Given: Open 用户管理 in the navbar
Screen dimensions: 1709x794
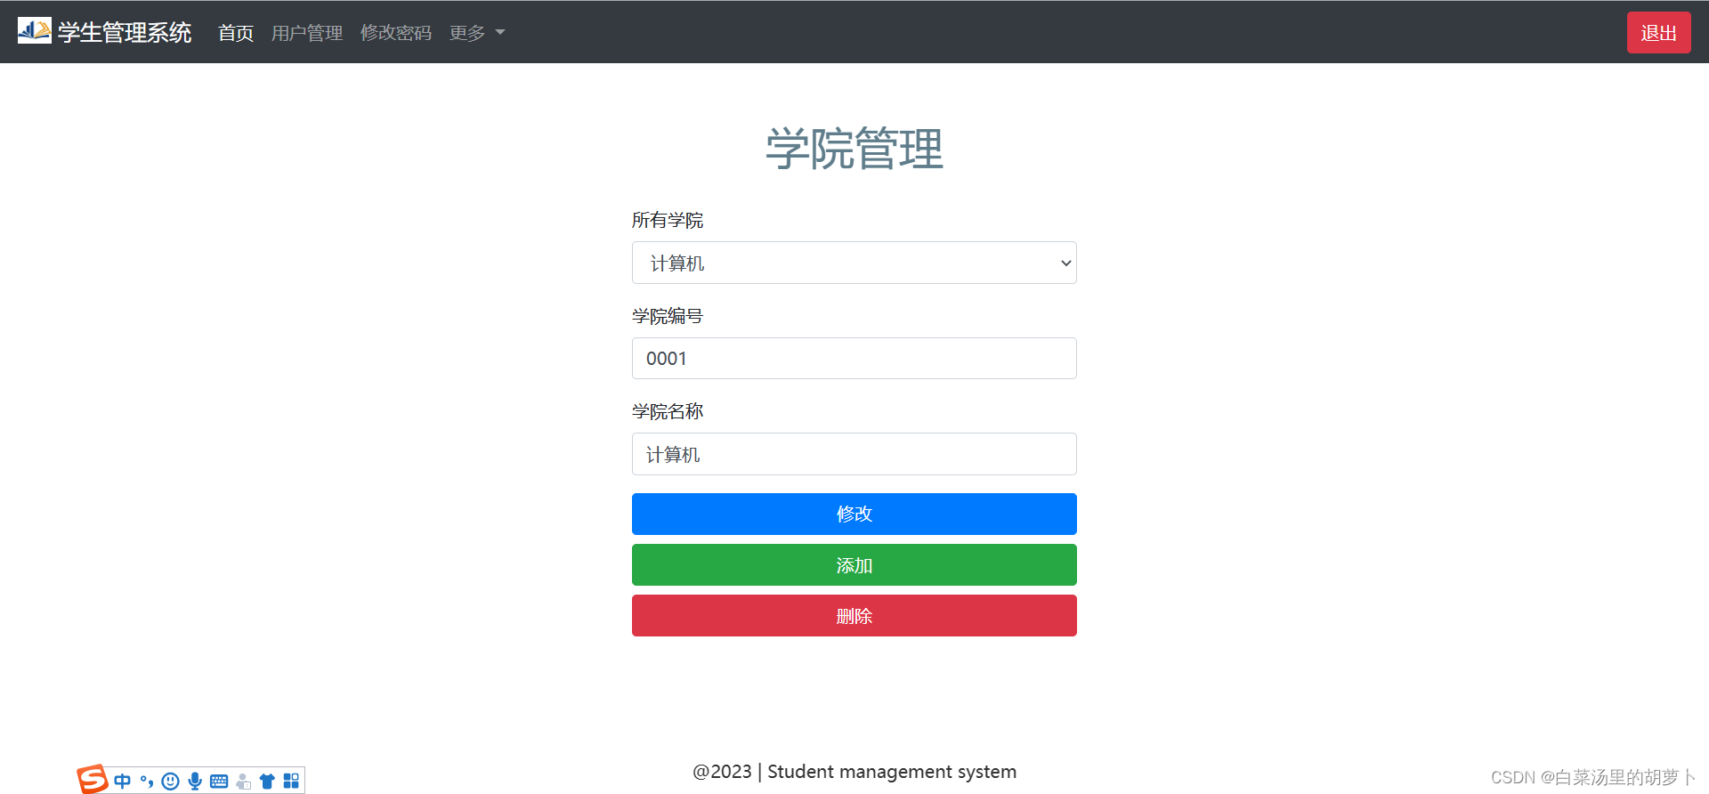Looking at the screenshot, I should click(x=307, y=33).
